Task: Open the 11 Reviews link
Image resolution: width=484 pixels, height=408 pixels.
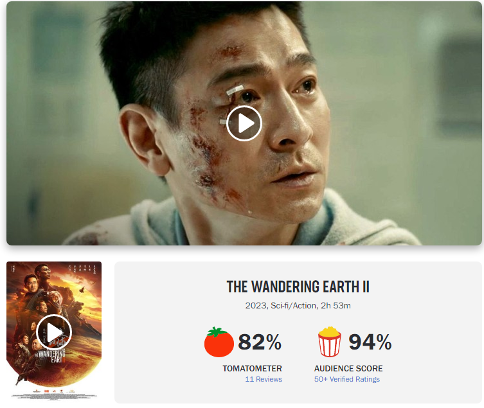Action: 264,379
